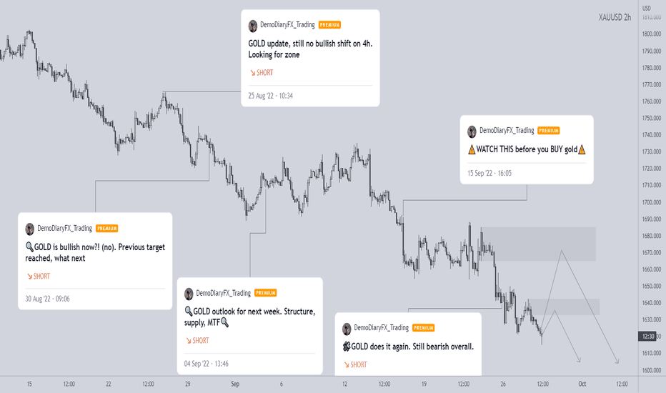Click the avatar icon in the 25 Aug post
This screenshot has height=393, width=666.
click(253, 26)
